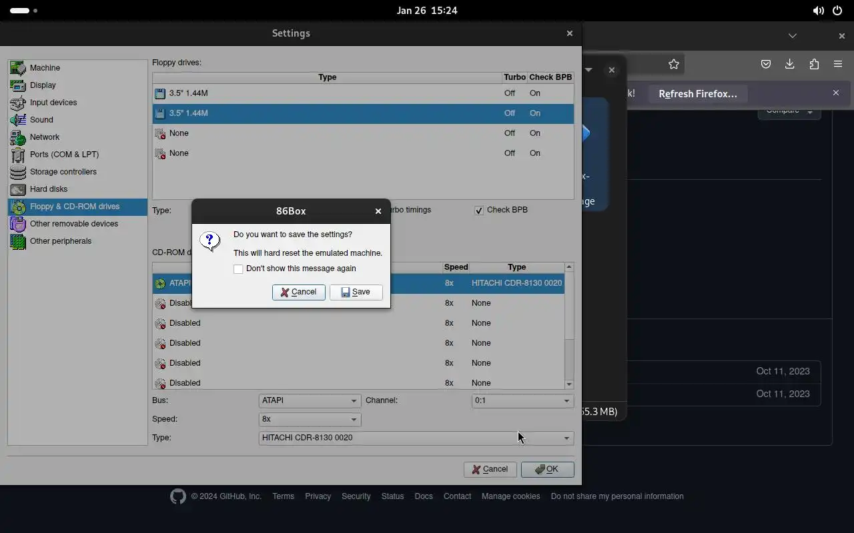Click the Type floppy column header
This screenshot has width=854, height=533.
click(x=327, y=77)
